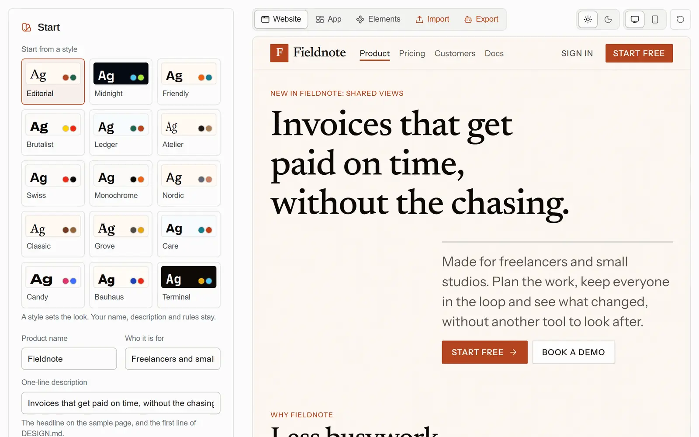Viewport: 699px width, 437px height.
Task: Click the reset refresh icon
Action: pos(680,19)
